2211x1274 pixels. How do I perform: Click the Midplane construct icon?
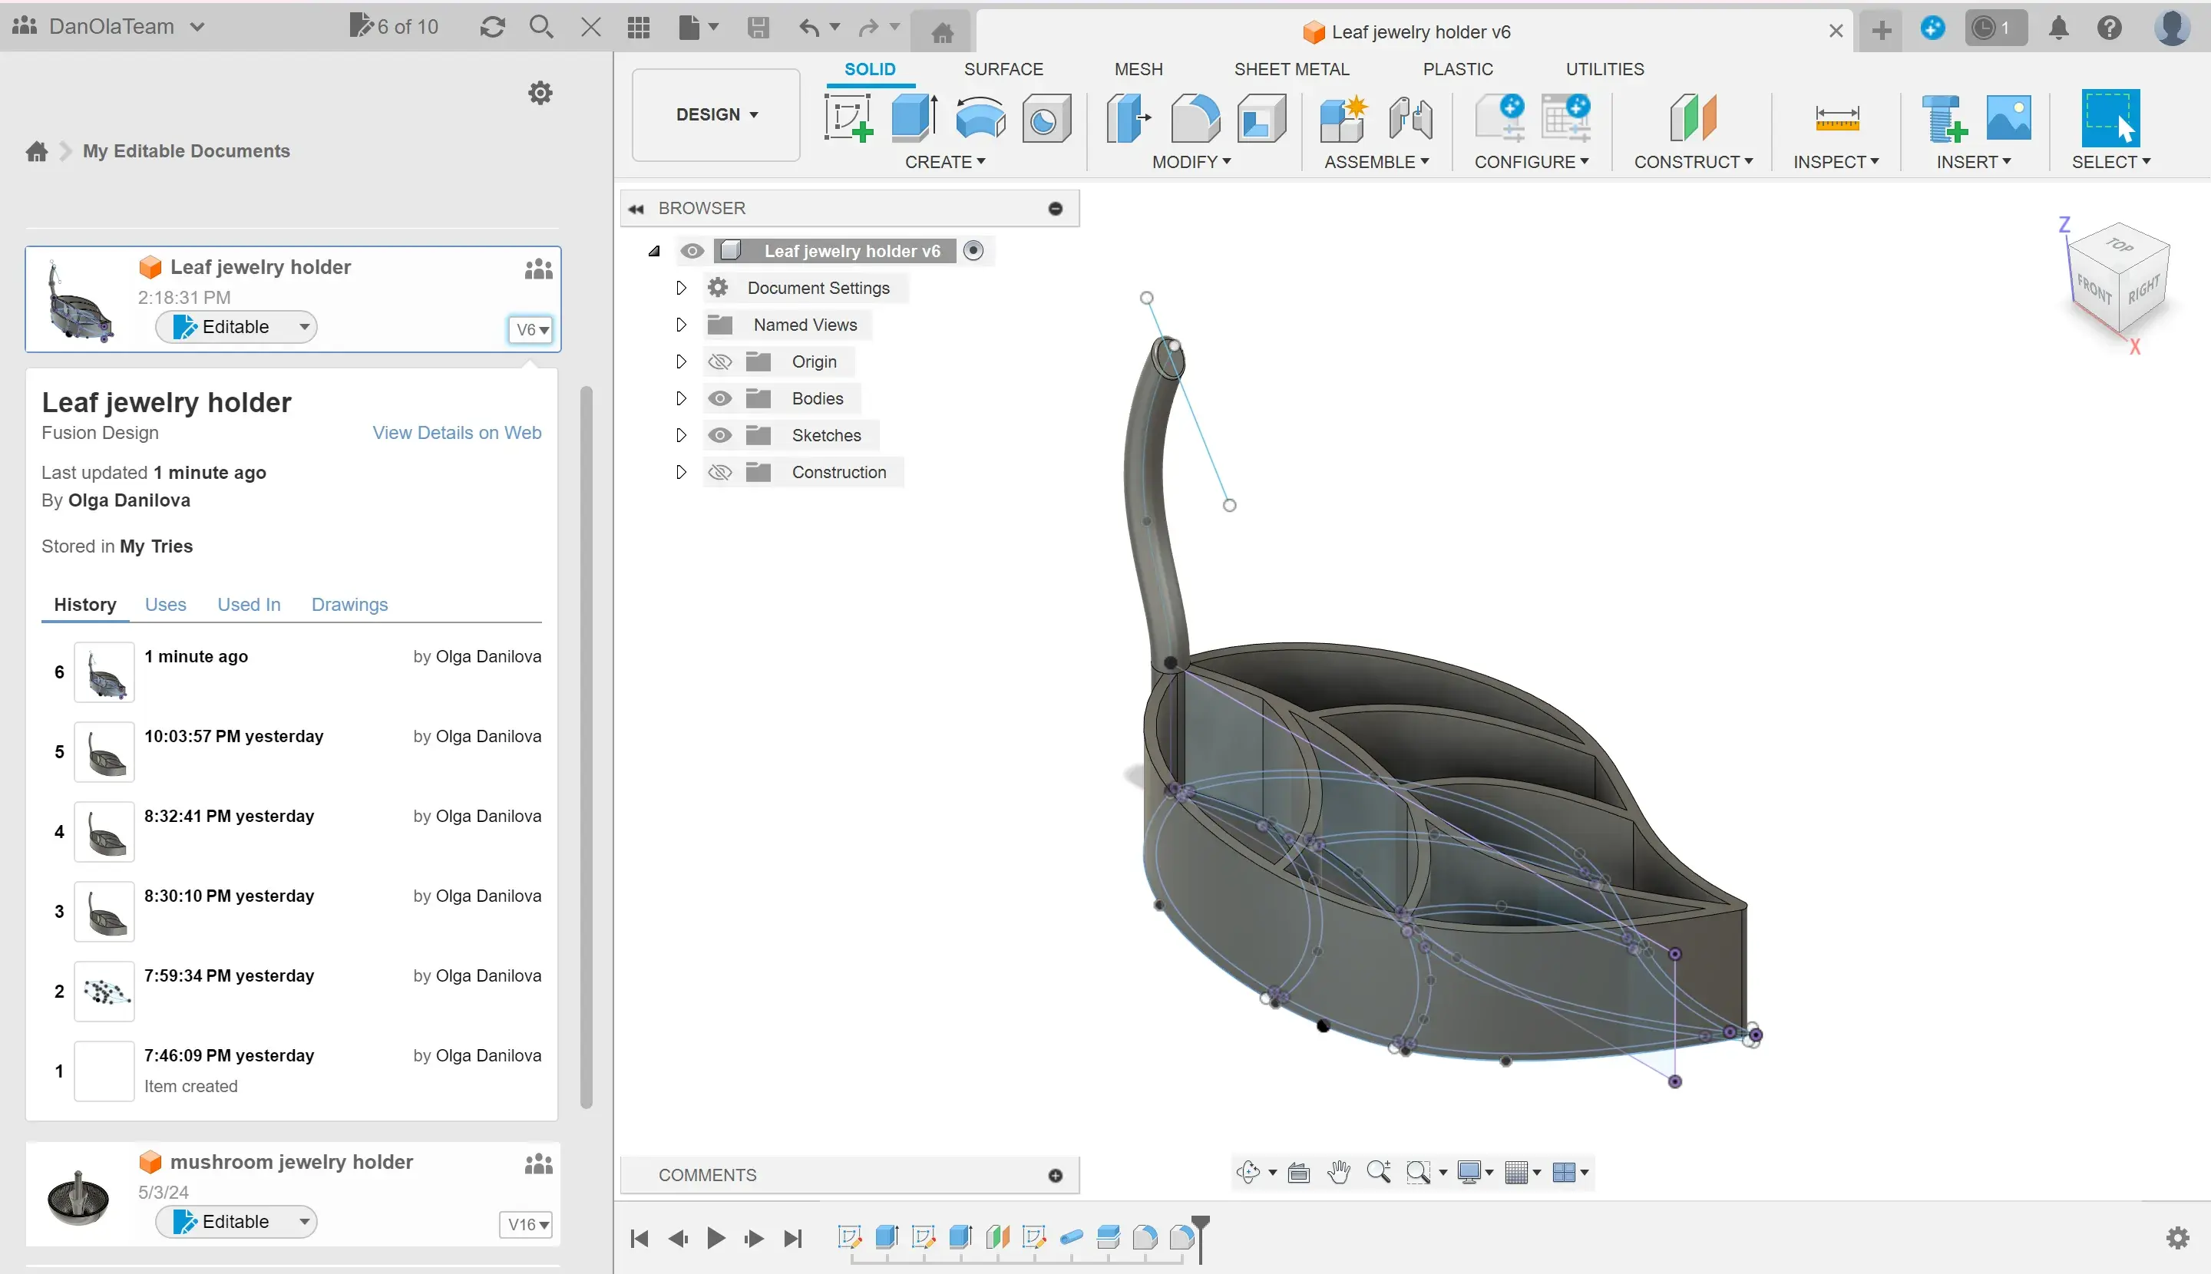1693,118
